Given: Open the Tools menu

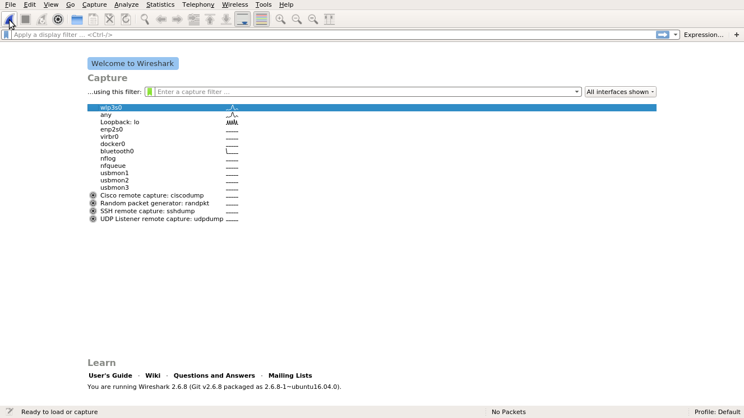Looking at the screenshot, I should click(x=264, y=4).
